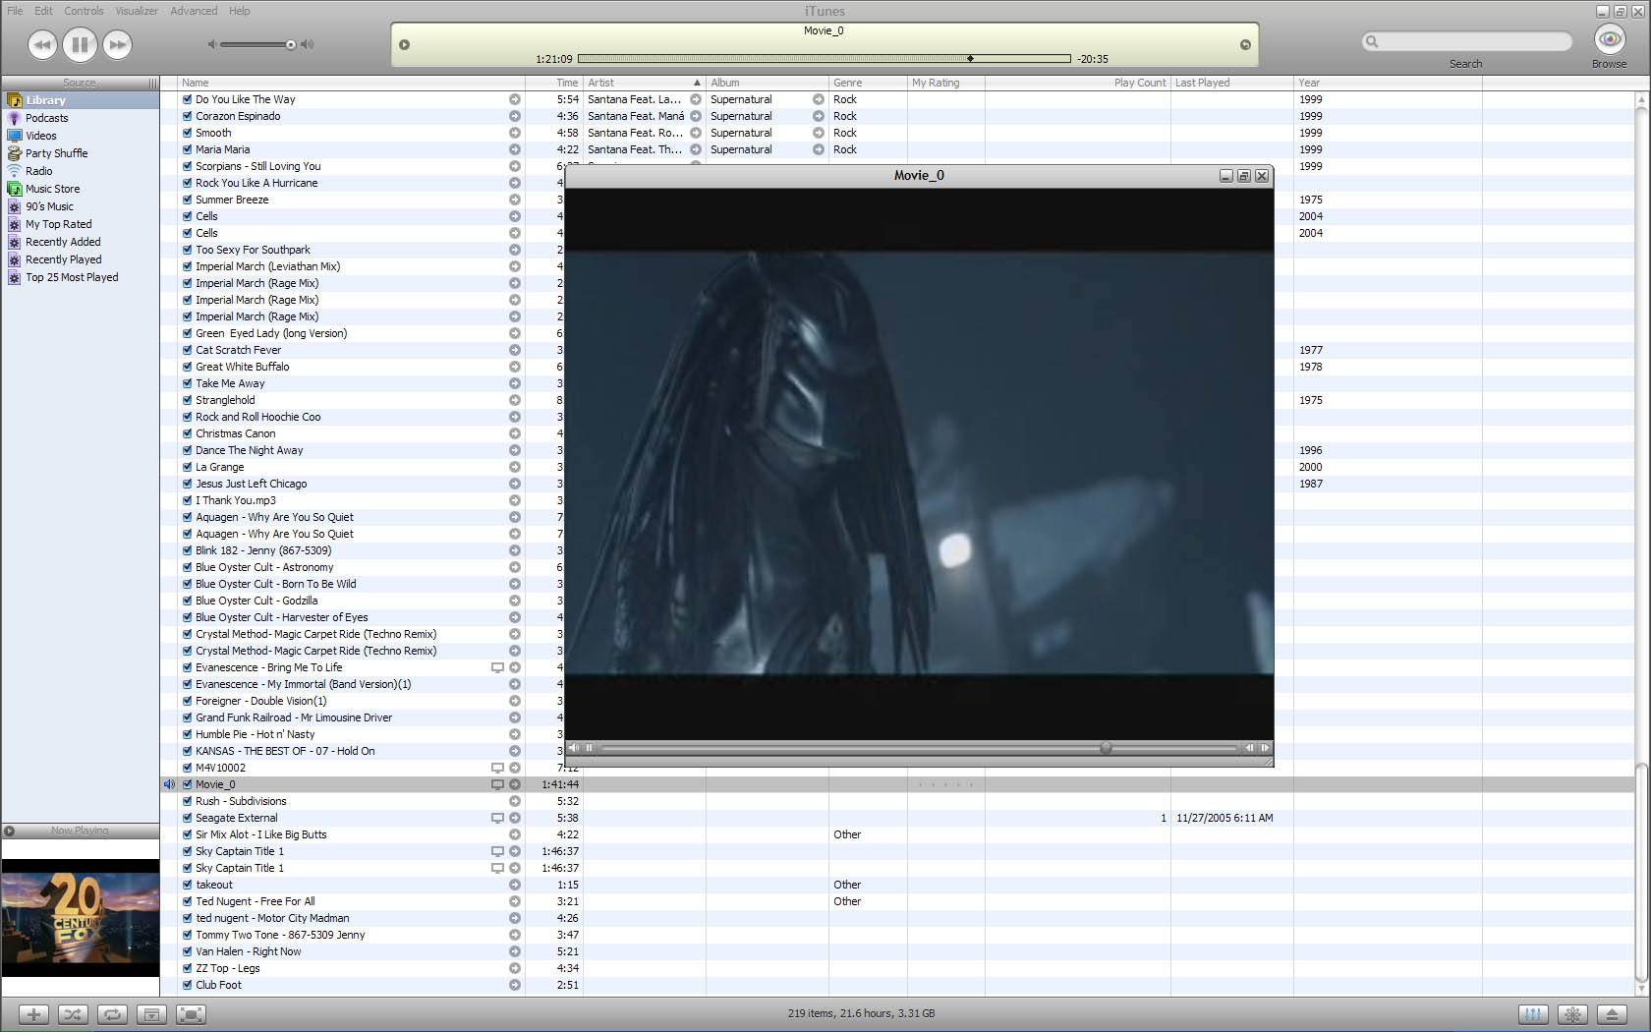Open Videos in the source list
Image resolution: width=1651 pixels, height=1032 pixels.
(40, 136)
